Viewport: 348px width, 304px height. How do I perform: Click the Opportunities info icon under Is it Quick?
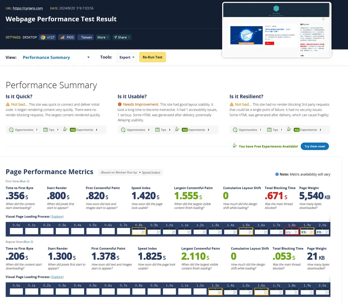(x=11, y=130)
